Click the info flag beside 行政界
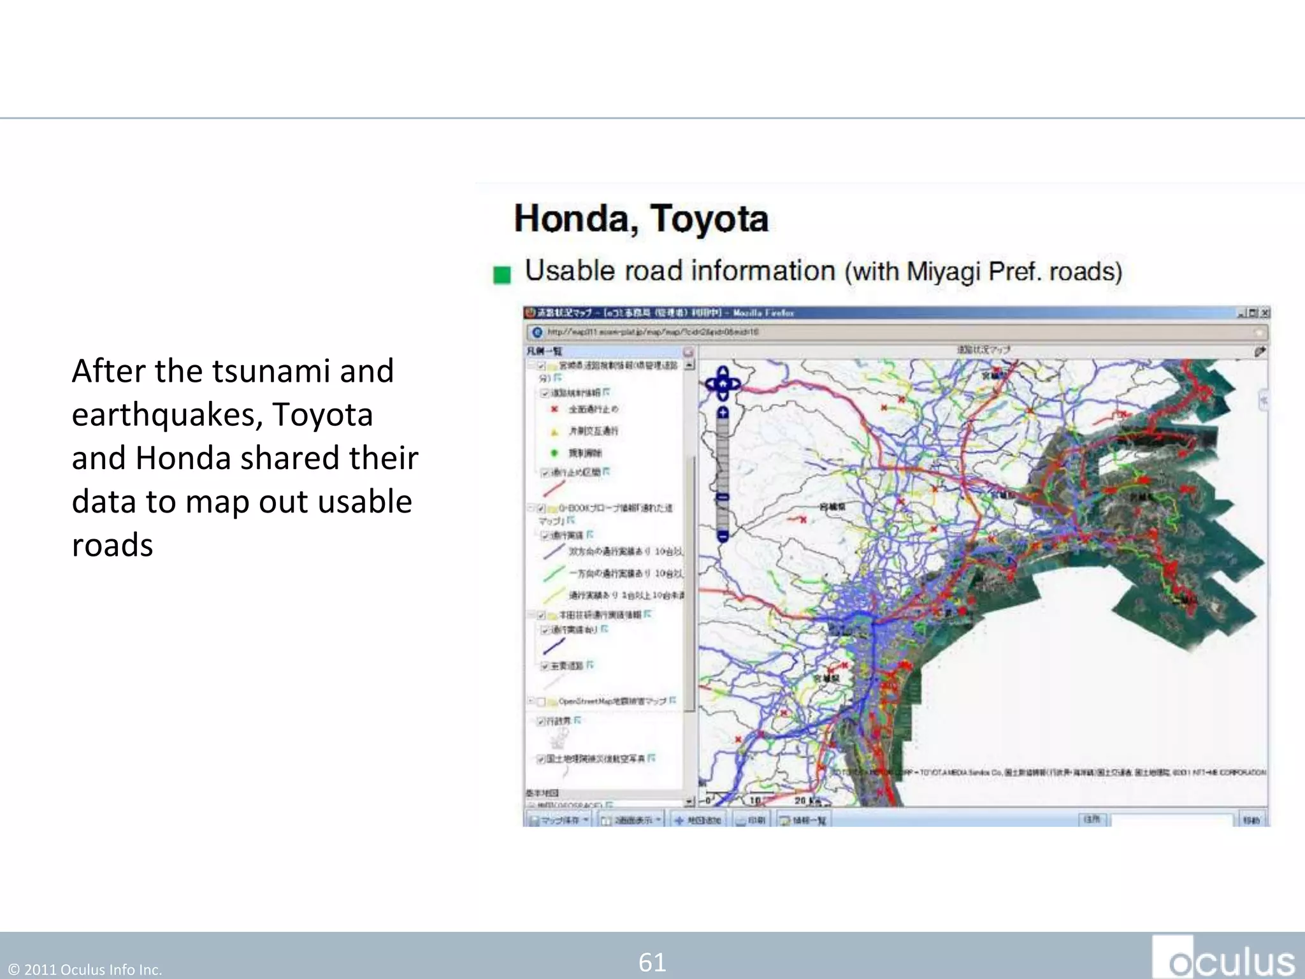The width and height of the screenshot is (1305, 979). pyautogui.click(x=577, y=720)
